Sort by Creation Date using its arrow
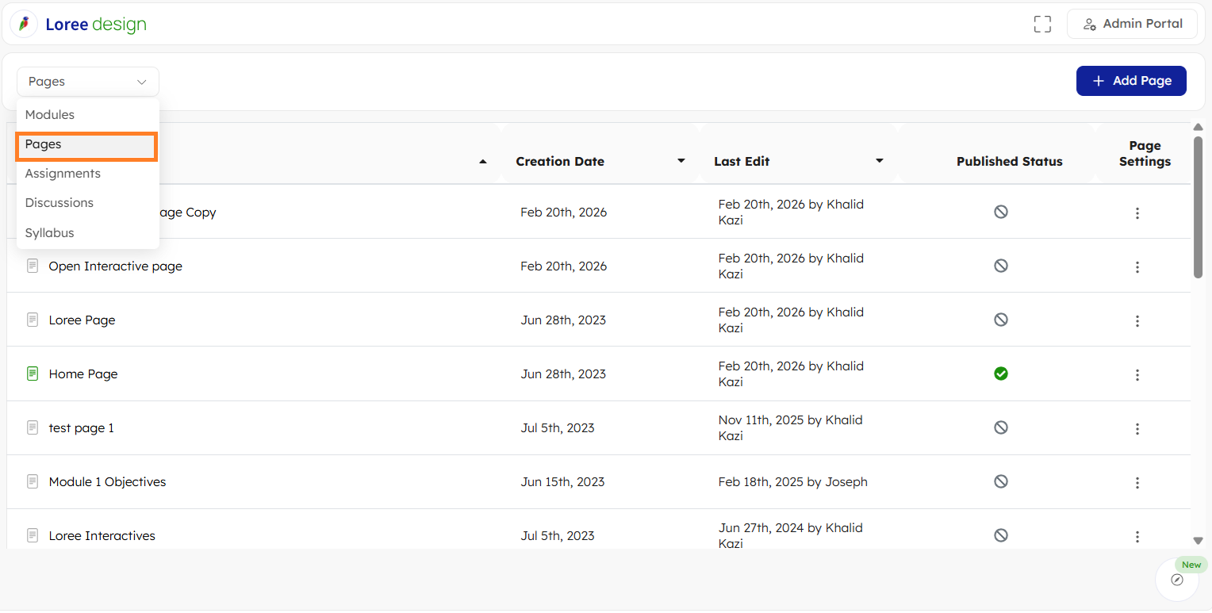1212x613 pixels. click(x=681, y=161)
